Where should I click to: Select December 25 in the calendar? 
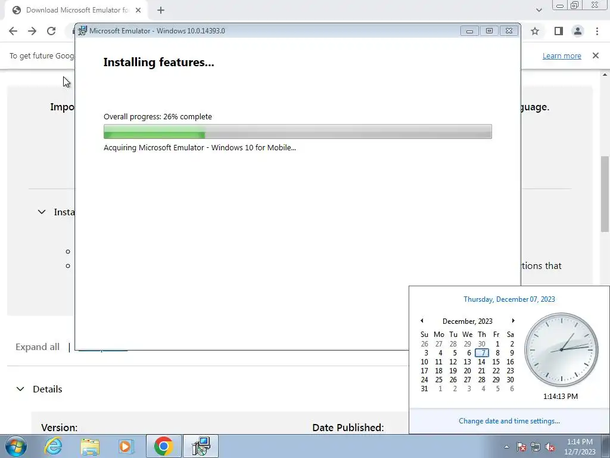tap(439, 380)
